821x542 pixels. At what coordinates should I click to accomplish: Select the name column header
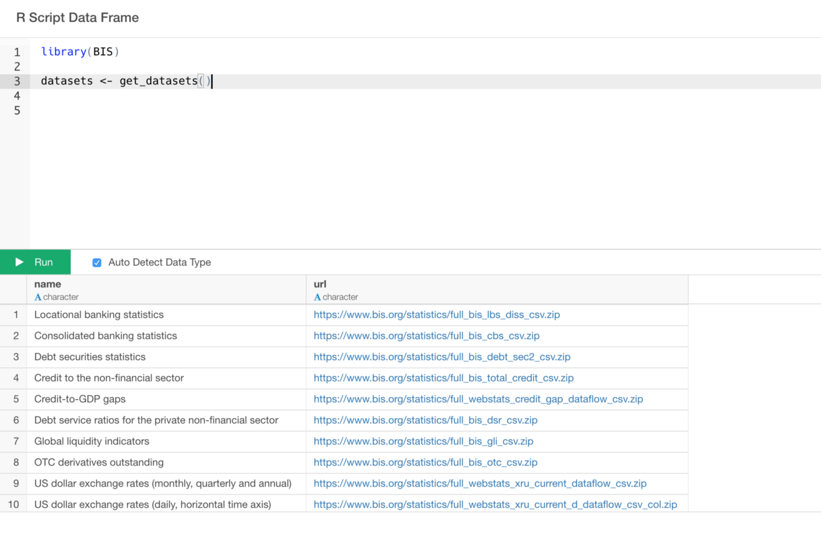(48, 284)
